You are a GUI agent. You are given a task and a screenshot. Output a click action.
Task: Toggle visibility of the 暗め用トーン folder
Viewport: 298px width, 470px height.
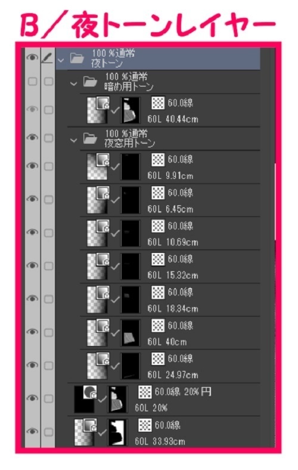coord(32,81)
